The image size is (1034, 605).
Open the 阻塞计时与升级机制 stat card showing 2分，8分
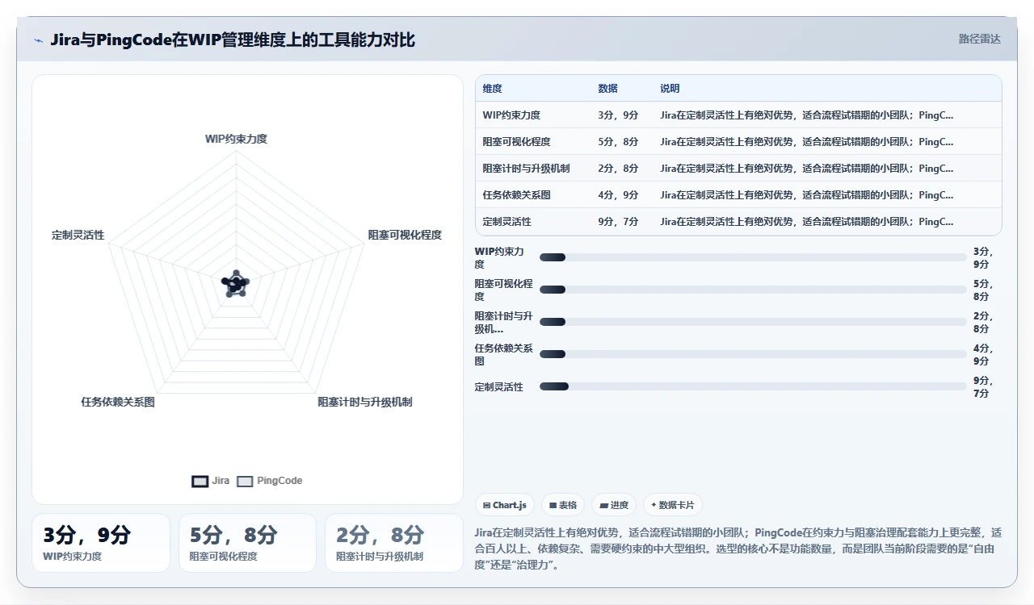[x=394, y=543]
